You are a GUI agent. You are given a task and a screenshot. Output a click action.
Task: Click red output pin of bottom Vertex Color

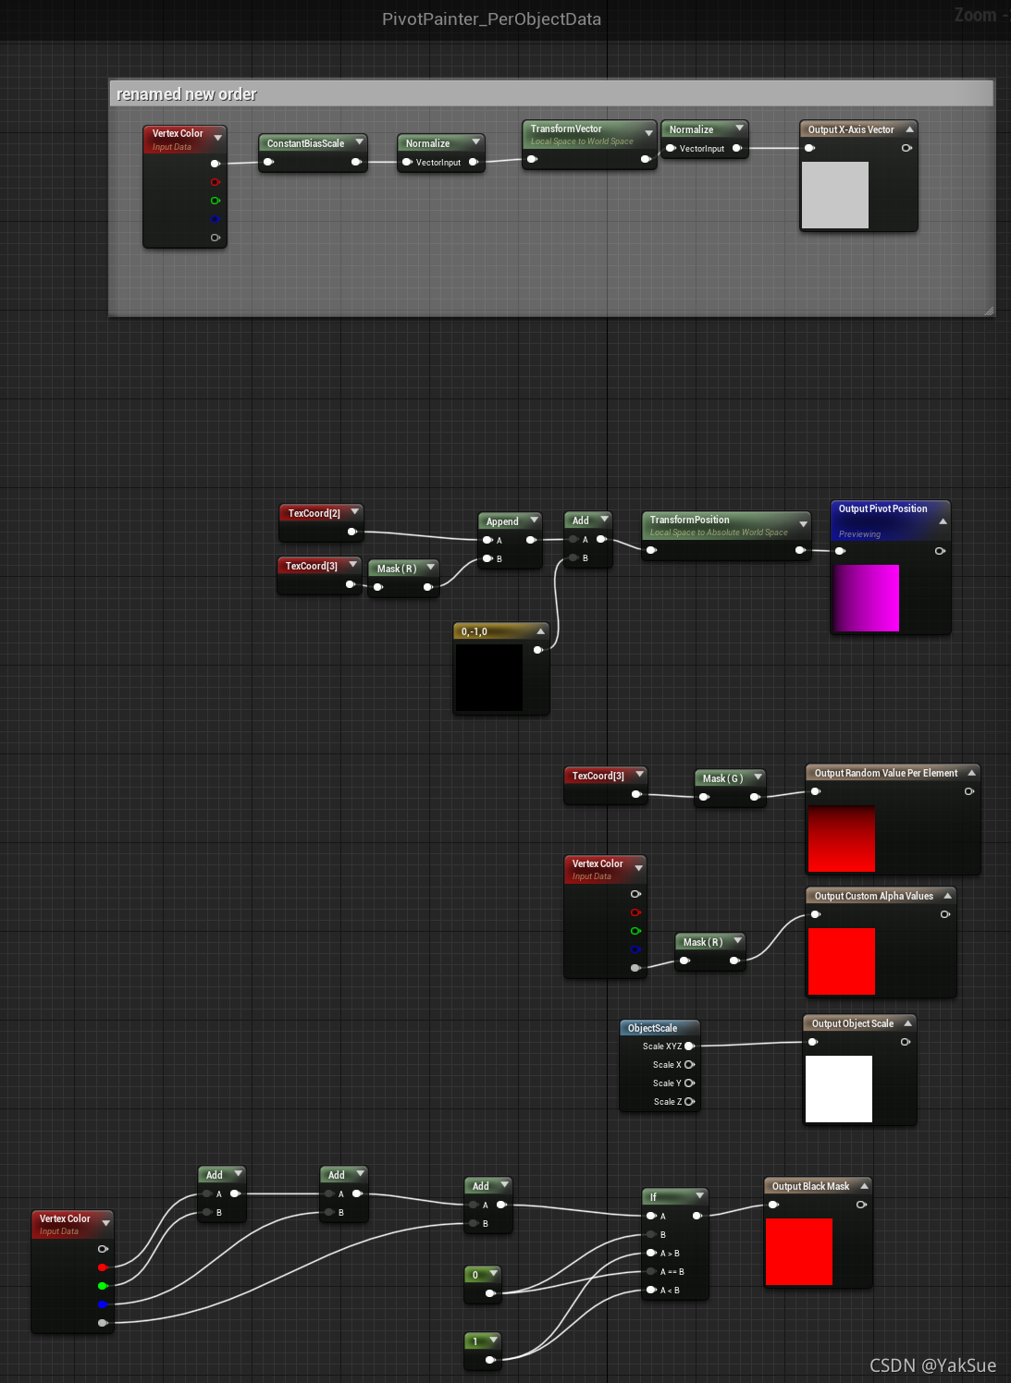pyautogui.click(x=103, y=1267)
